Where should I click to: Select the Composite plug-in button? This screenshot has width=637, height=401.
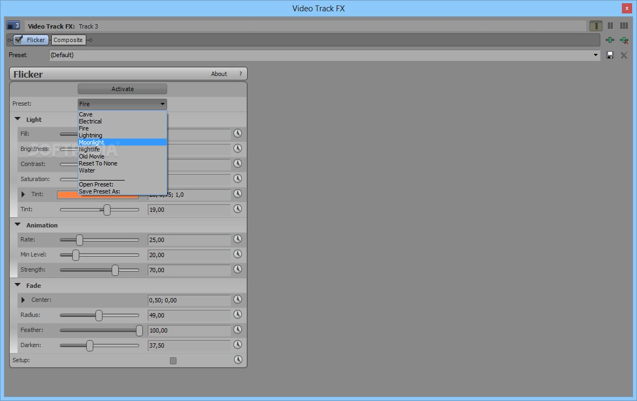pyautogui.click(x=69, y=40)
